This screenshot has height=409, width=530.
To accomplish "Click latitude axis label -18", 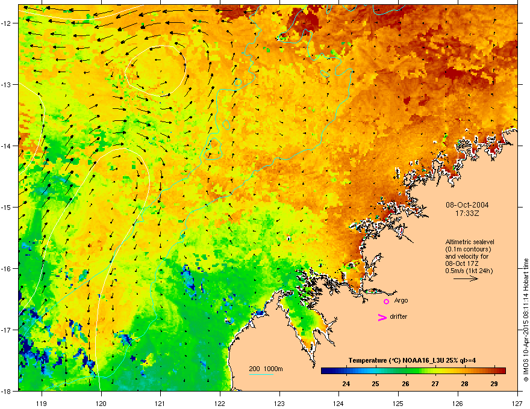I will coord(7,391).
